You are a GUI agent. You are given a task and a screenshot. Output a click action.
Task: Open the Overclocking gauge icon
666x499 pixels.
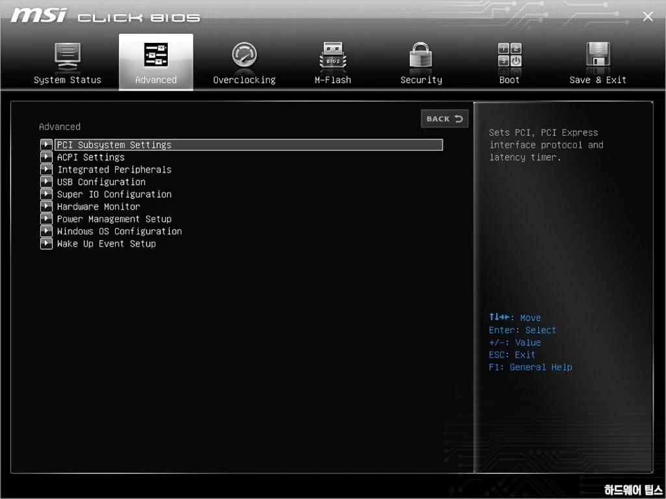click(x=245, y=55)
